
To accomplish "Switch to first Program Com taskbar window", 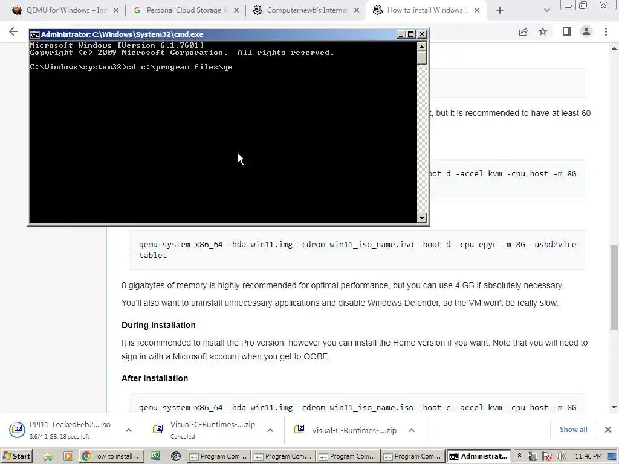I will (x=218, y=456).
